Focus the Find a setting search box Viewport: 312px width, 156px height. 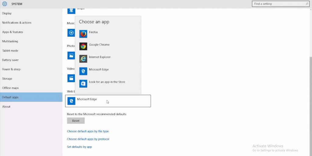281,4
